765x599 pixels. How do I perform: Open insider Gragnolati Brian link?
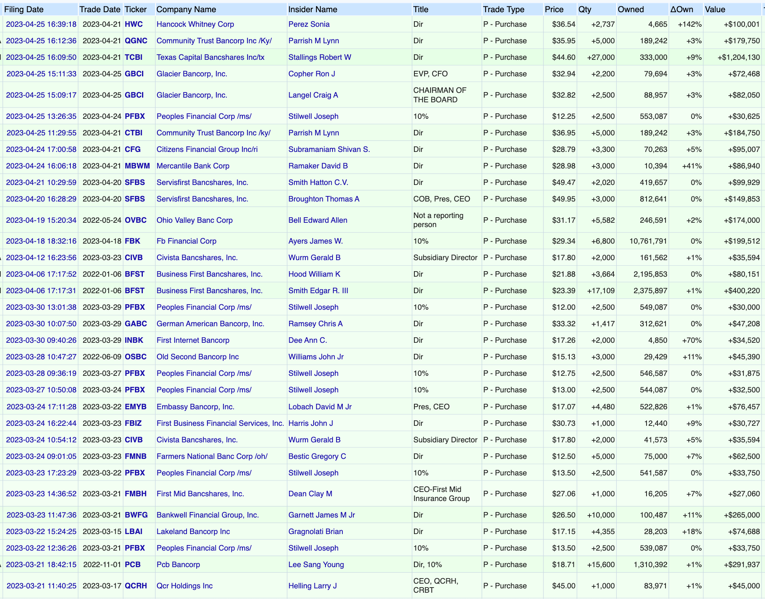(316, 532)
